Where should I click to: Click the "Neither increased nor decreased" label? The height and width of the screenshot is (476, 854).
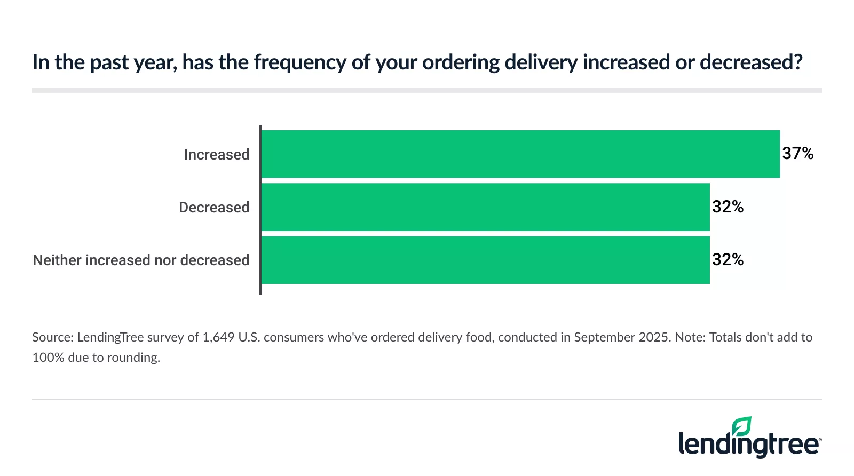click(141, 260)
